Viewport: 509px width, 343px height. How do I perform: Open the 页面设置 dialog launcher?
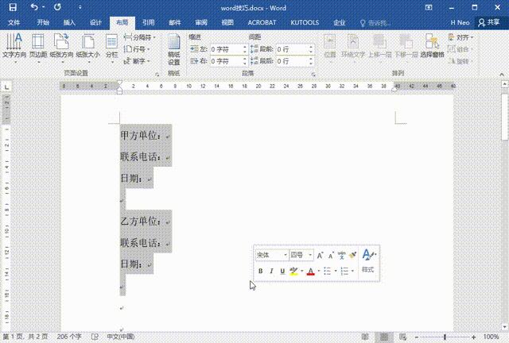(157, 75)
